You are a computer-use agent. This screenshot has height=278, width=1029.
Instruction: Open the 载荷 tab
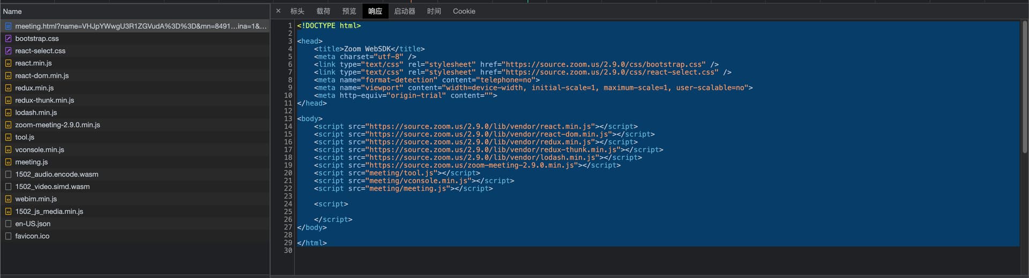(323, 11)
